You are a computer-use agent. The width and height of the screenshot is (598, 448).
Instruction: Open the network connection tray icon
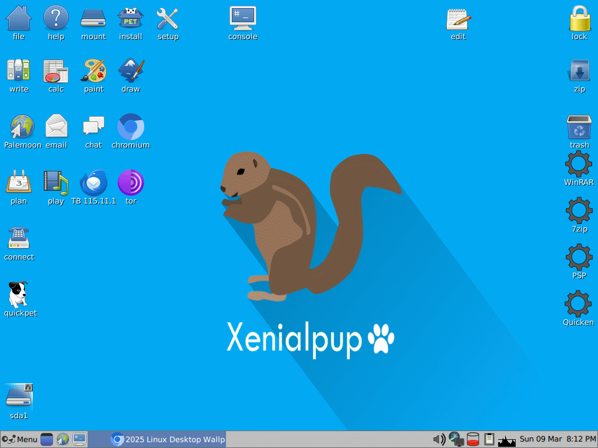[x=456, y=440]
